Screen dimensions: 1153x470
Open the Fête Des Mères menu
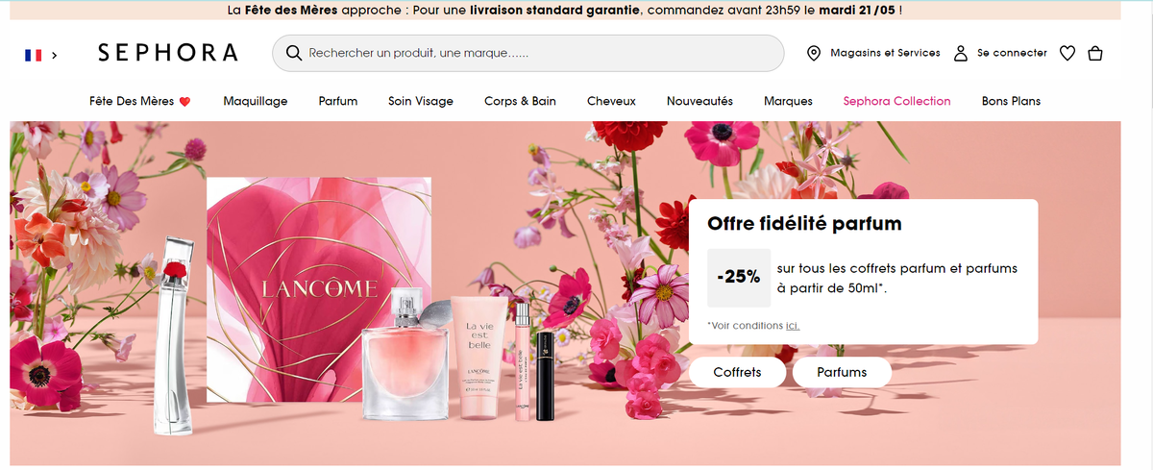(140, 101)
